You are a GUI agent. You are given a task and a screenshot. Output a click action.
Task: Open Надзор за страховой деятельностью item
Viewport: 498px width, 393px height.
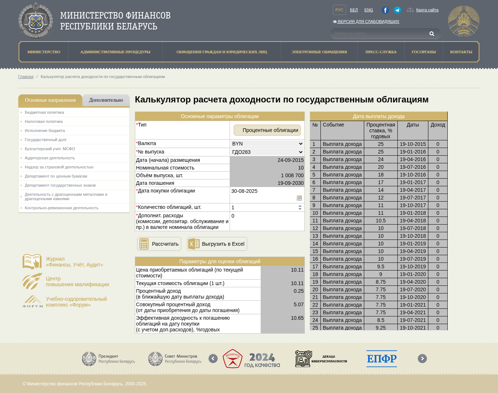pyautogui.click(x=74, y=167)
